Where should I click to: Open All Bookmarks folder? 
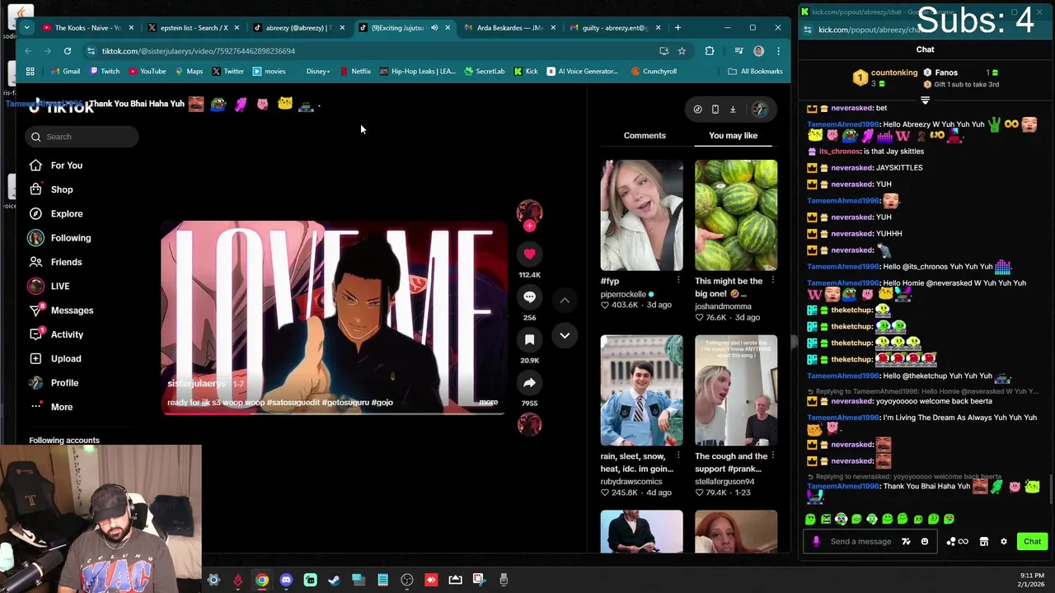point(755,72)
